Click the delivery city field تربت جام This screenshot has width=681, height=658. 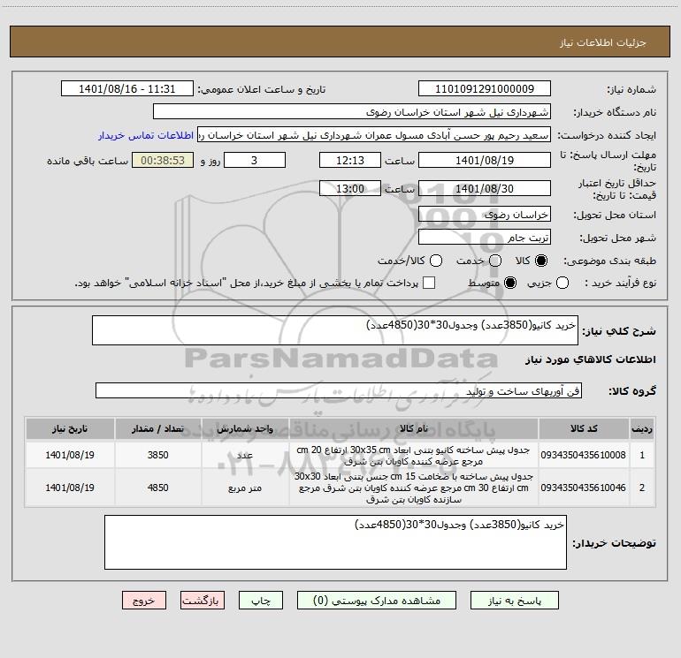485,237
